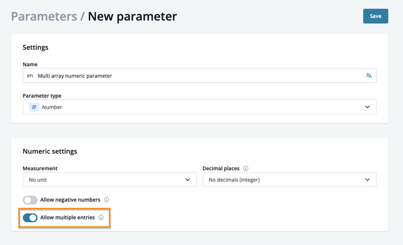Click the Allow negative numbers label text
This screenshot has width=403, height=245.
tap(70, 200)
